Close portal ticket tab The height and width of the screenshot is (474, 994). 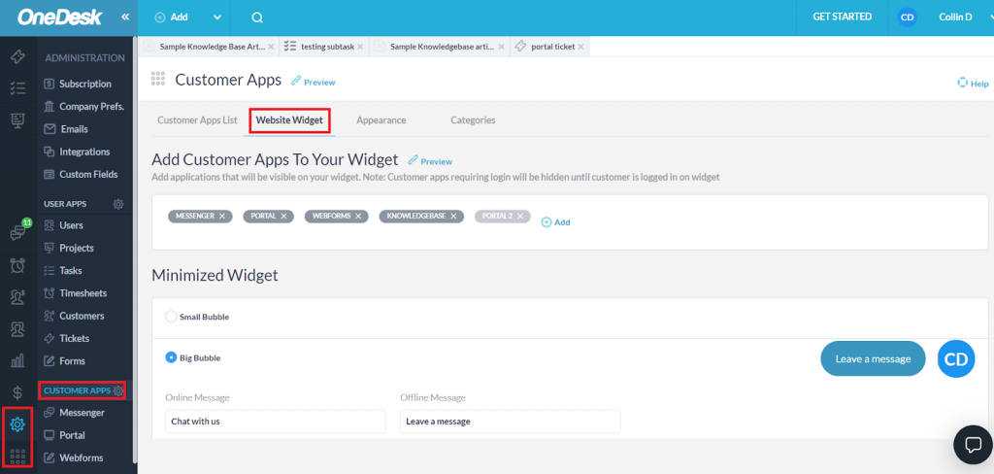580,47
